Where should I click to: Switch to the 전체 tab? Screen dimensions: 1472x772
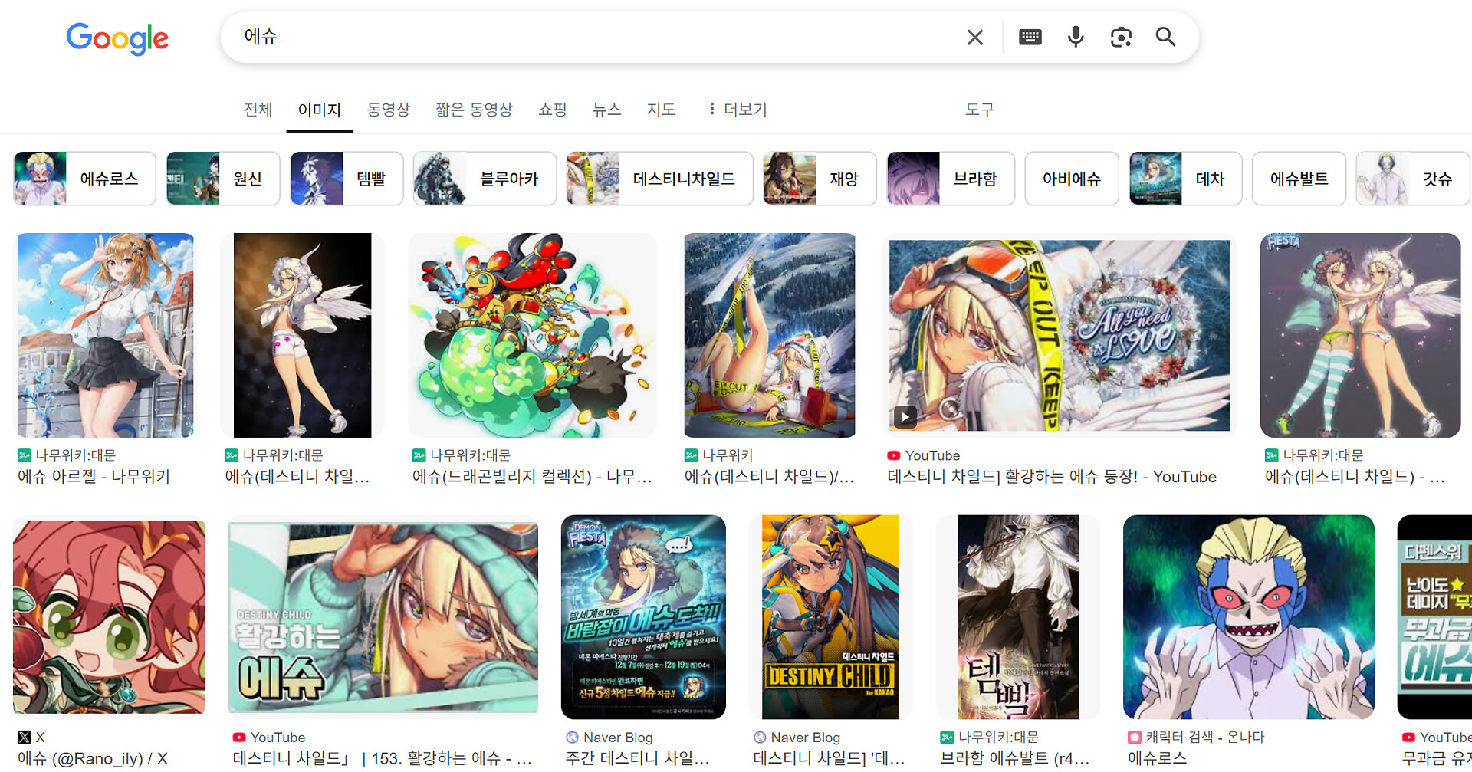[x=258, y=110]
